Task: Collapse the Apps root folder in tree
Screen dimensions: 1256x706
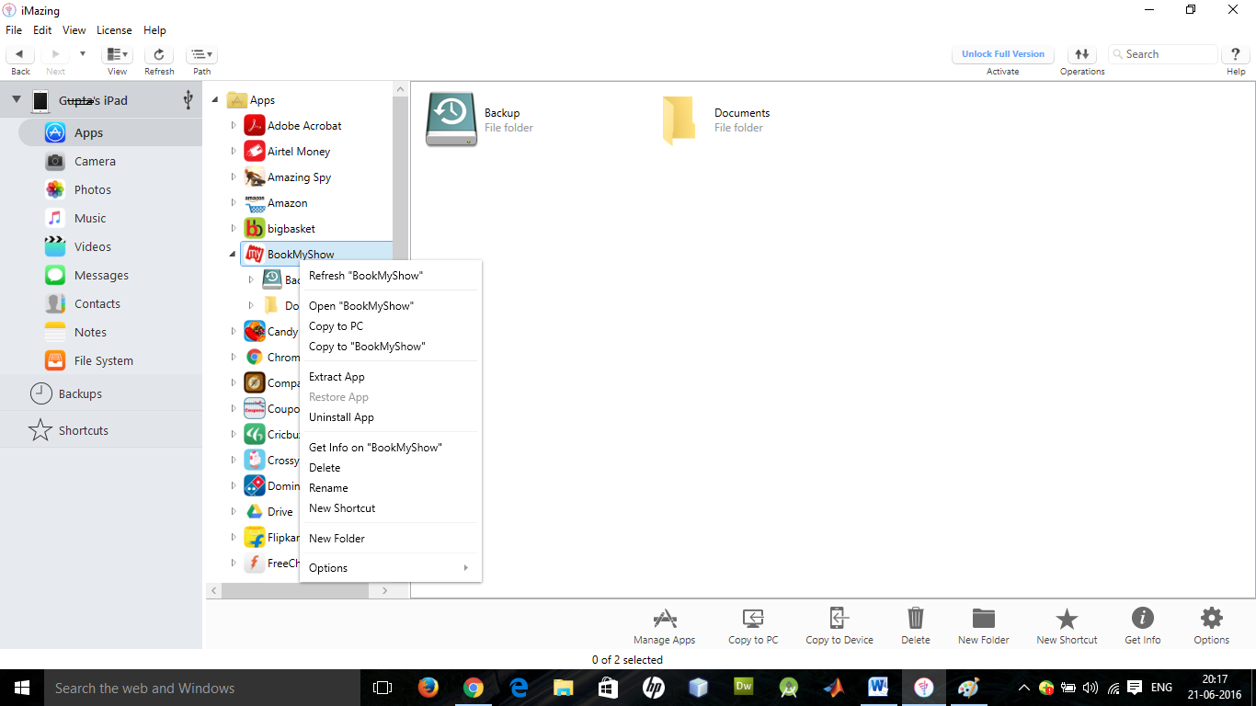Action: [x=215, y=100]
